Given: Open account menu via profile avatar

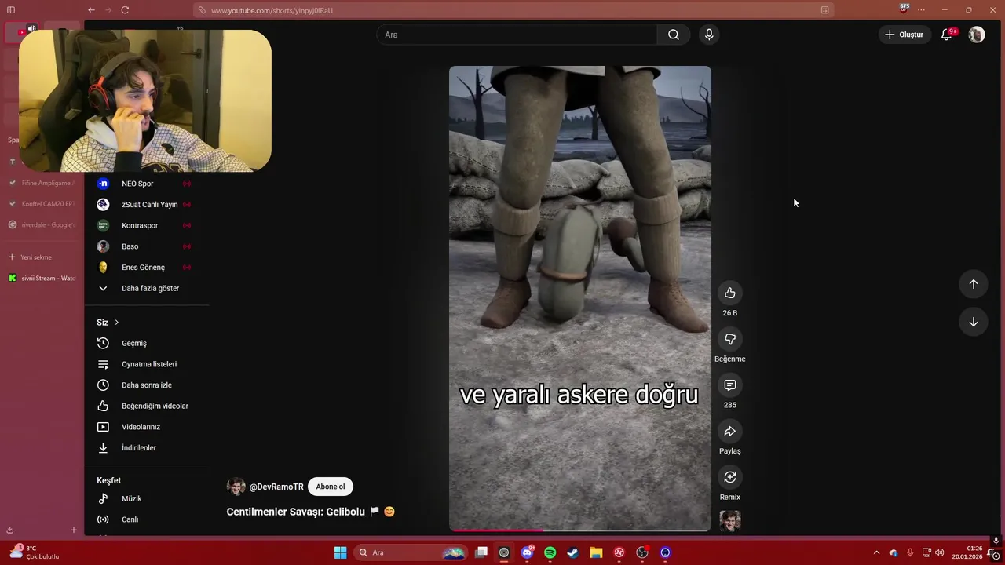Looking at the screenshot, I should coord(976,35).
